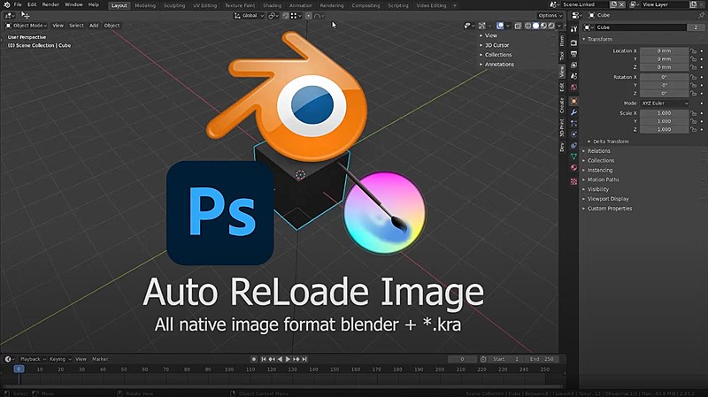The height and width of the screenshot is (397, 708).
Task: Switch to the UV Editing workspace tab
Action: [205, 5]
